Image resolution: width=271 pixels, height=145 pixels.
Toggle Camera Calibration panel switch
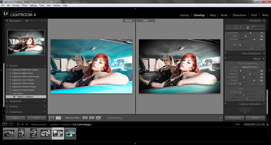[x=225, y=104]
